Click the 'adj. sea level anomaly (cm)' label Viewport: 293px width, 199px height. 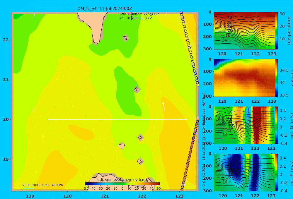point(122,180)
